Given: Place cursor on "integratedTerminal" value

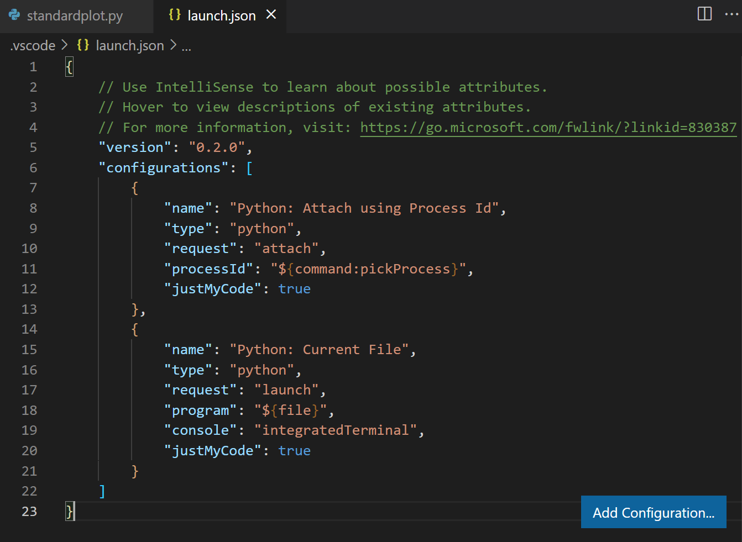Looking at the screenshot, I should tap(335, 430).
